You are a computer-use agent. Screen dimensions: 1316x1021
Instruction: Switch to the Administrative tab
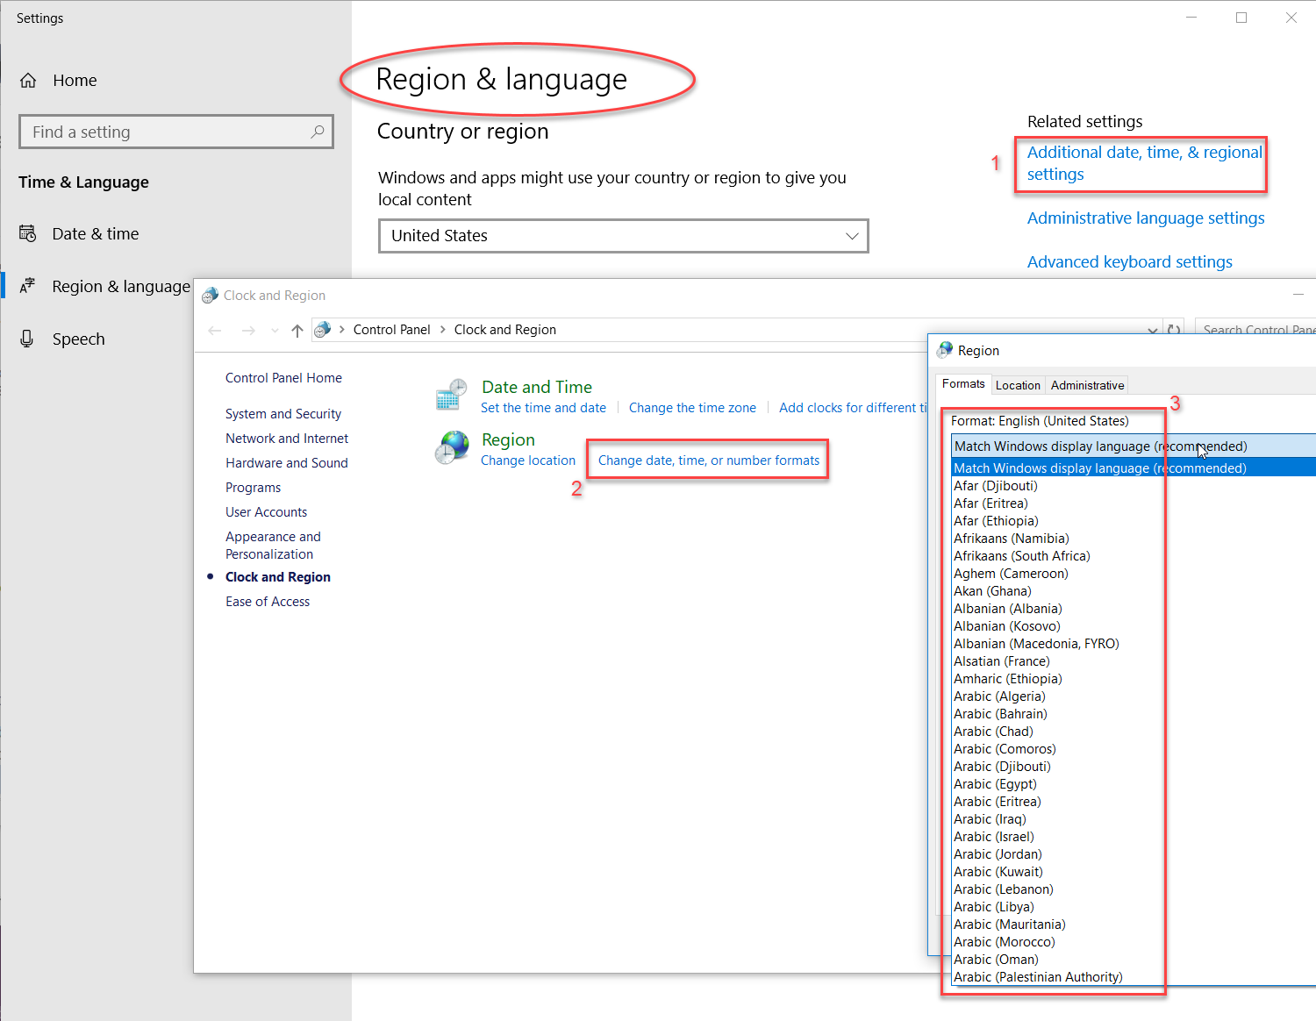coord(1087,385)
